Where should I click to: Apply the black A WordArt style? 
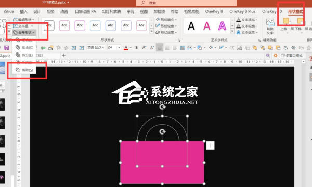191,26
